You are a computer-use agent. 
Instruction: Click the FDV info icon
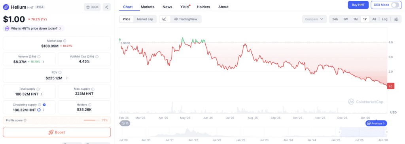coord(60,73)
